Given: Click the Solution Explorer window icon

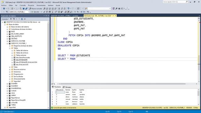Looking at the screenshot, I should click(114, 8).
